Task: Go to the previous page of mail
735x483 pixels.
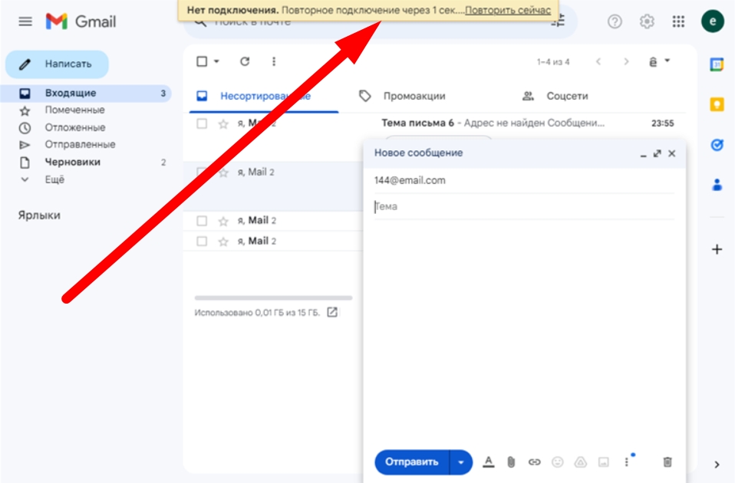Action: [x=598, y=62]
